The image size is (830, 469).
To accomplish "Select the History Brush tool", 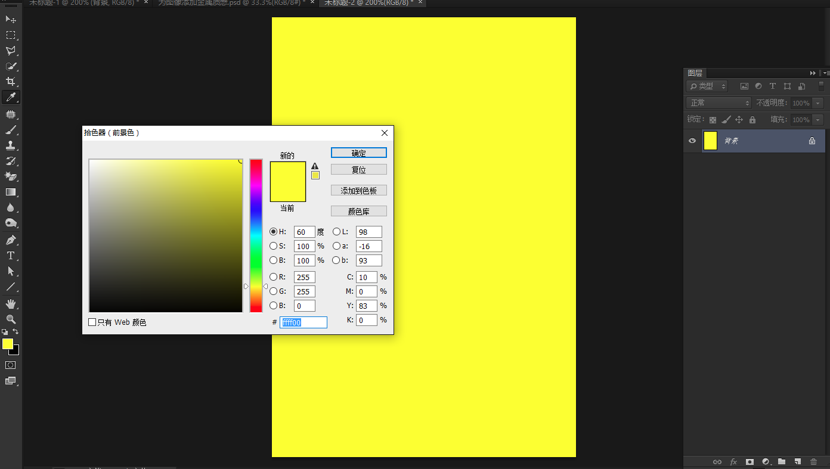I will coord(11,161).
